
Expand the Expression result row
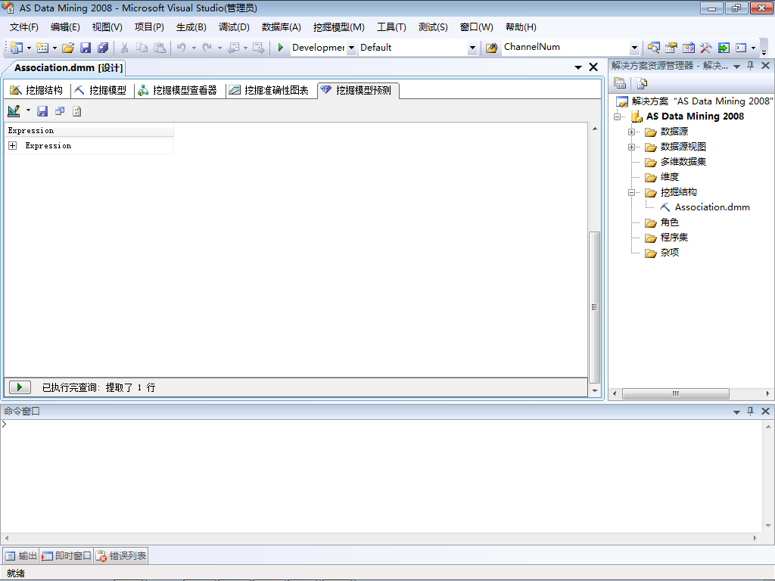tap(13, 146)
